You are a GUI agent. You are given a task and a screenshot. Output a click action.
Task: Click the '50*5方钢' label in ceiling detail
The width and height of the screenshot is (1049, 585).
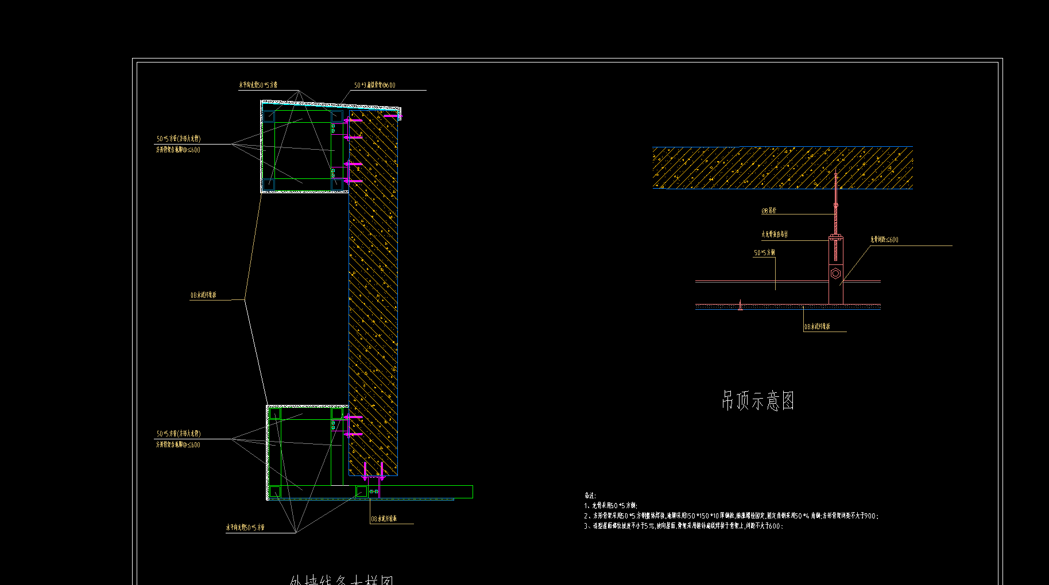point(764,252)
